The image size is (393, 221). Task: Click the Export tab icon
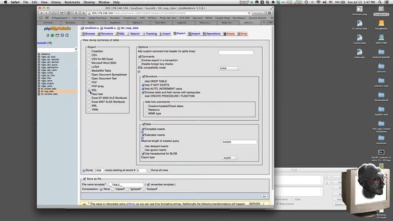coord(174,34)
